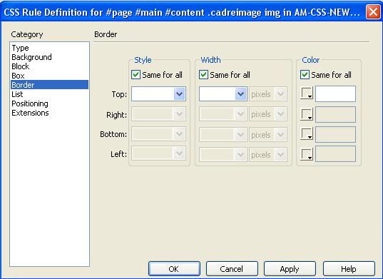The image size is (383, 279).
Task: Open the Right border color picker swatch
Action: (307, 114)
